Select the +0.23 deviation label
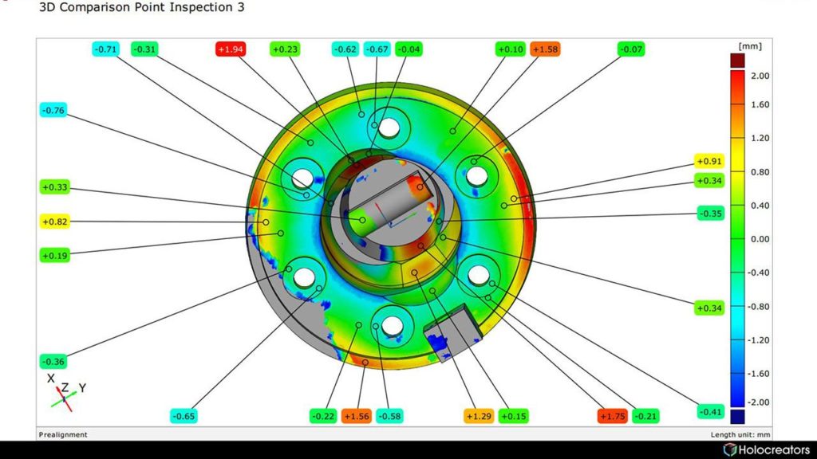The height and width of the screenshot is (459, 817). point(285,49)
